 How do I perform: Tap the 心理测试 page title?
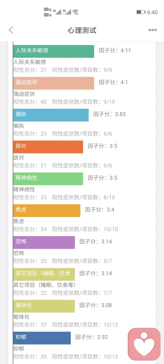click(82, 30)
